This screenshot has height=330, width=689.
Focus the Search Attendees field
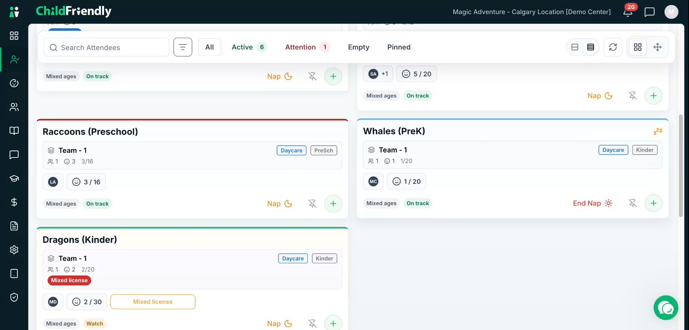point(107,47)
